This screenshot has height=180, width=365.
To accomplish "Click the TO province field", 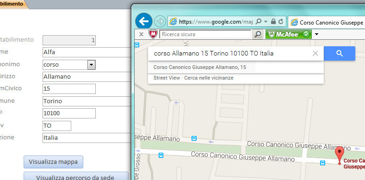I will [x=57, y=126].
